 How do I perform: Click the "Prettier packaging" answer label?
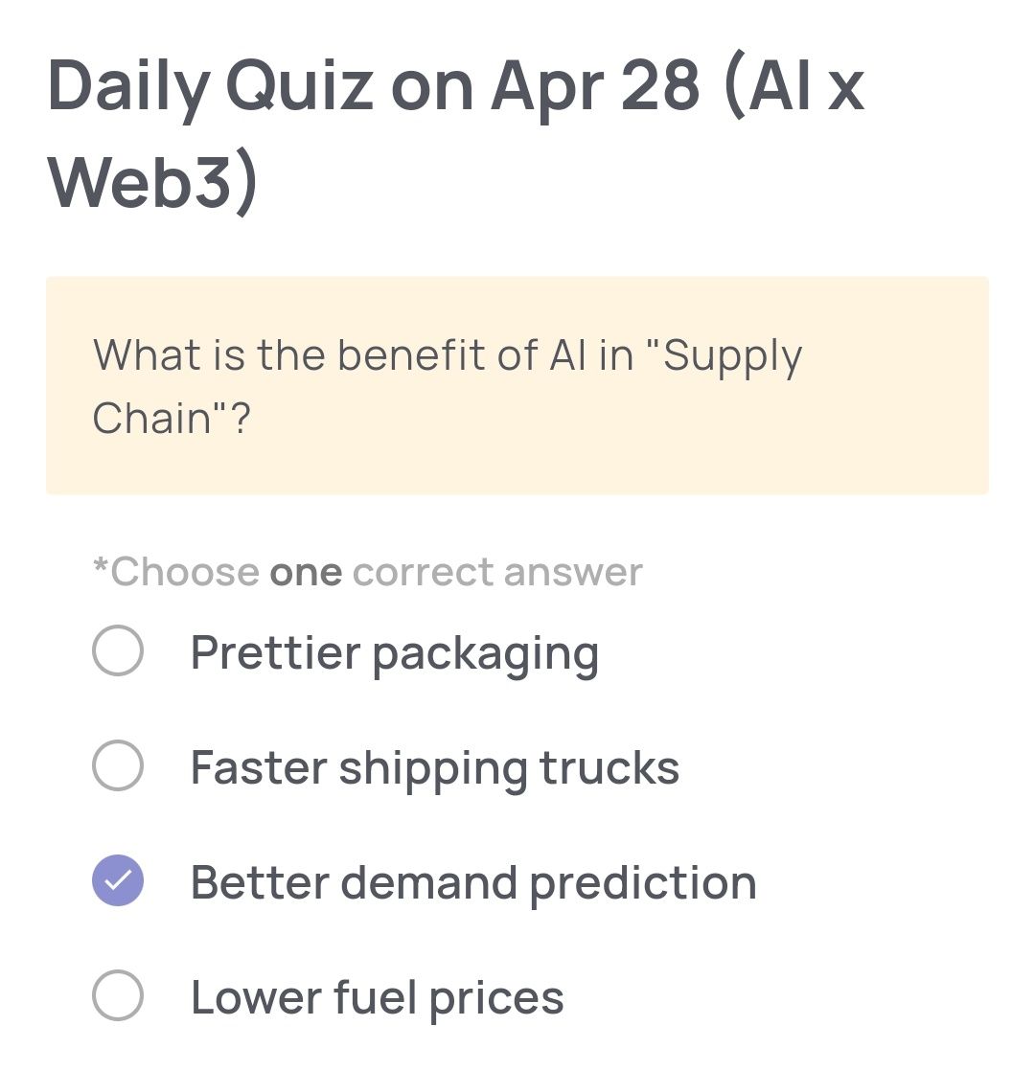pos(395,652)
